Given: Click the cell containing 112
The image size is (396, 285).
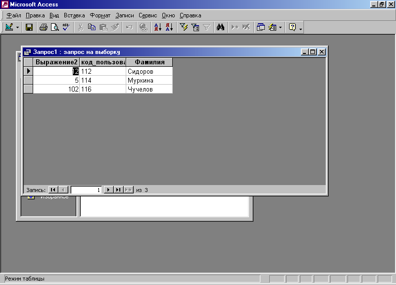Looking at the screenshot, I should [103, 71].
